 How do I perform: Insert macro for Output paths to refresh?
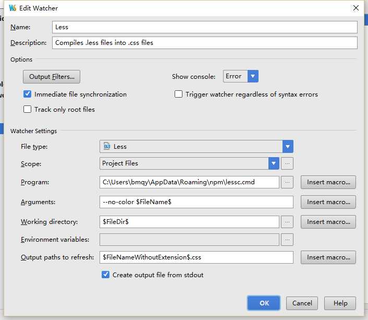[328, 257]
